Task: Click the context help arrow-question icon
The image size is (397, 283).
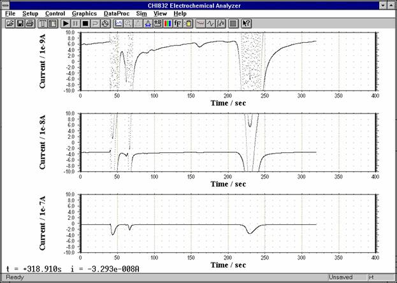Action: pyautogui.click(x=247, y=24)
